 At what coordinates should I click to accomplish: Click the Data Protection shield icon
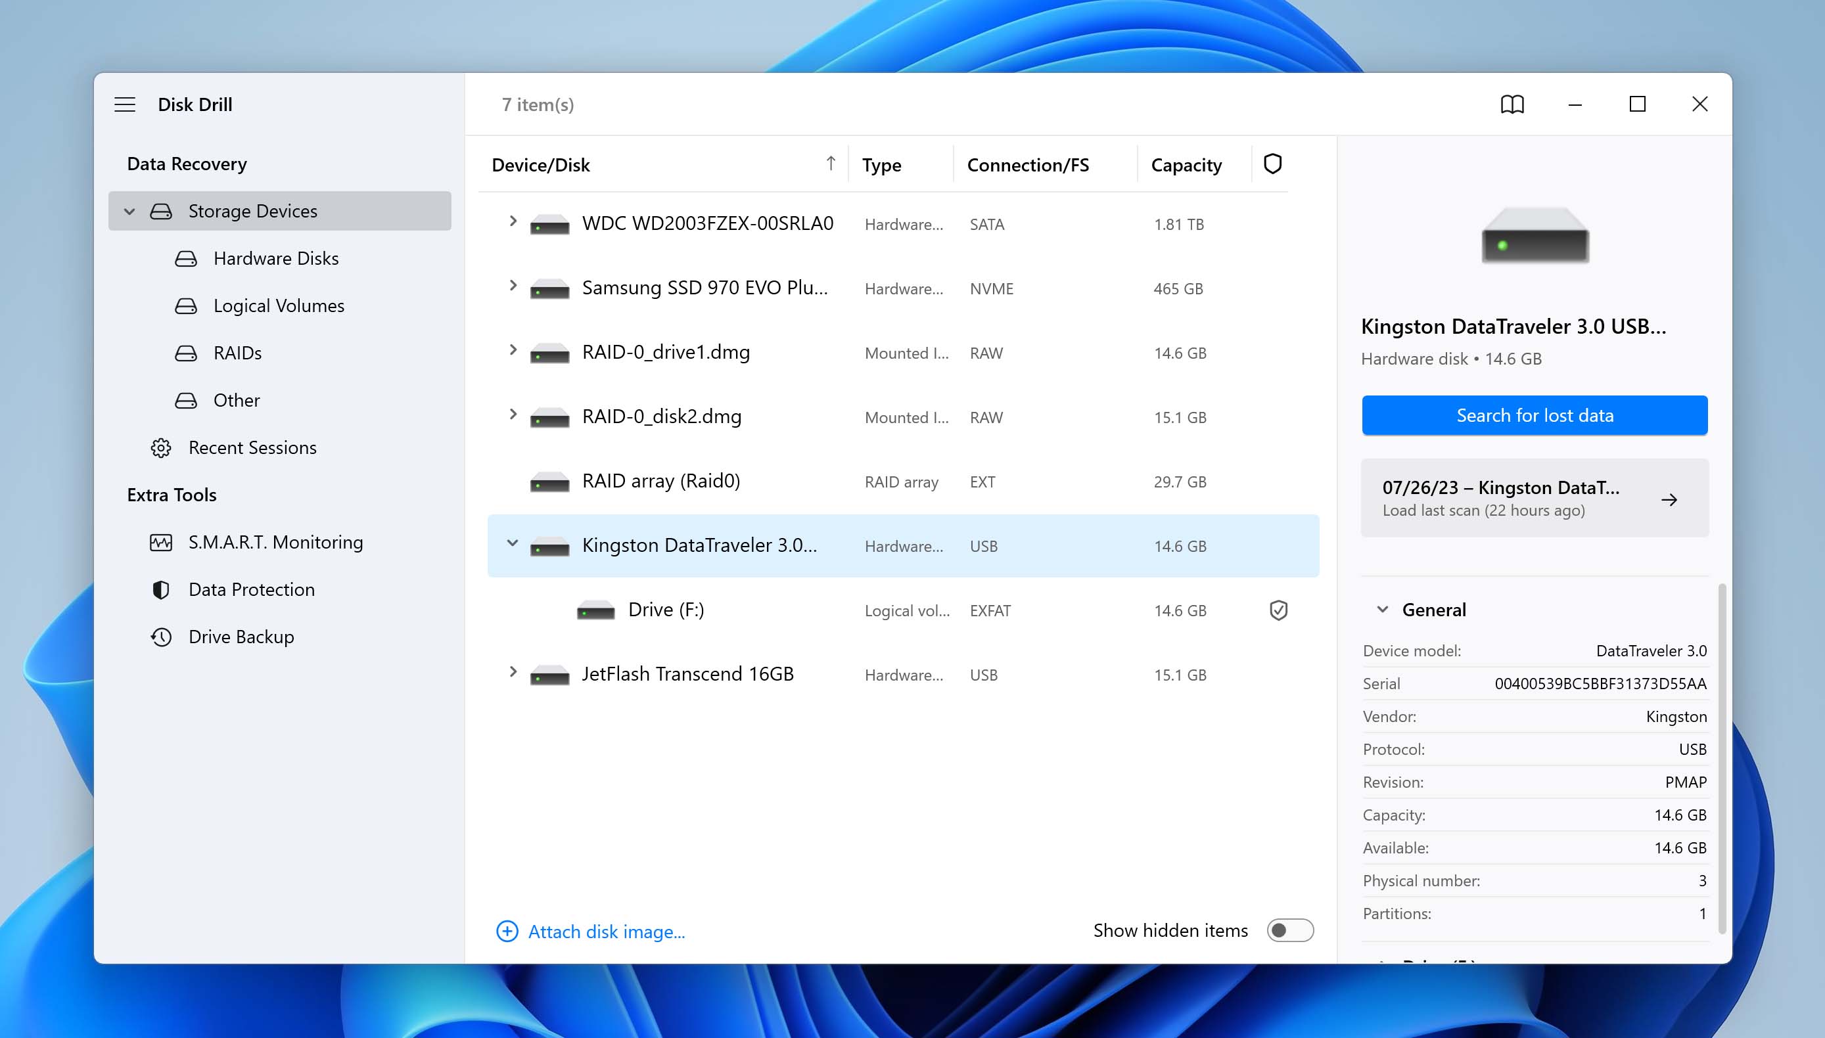point(161,589)
